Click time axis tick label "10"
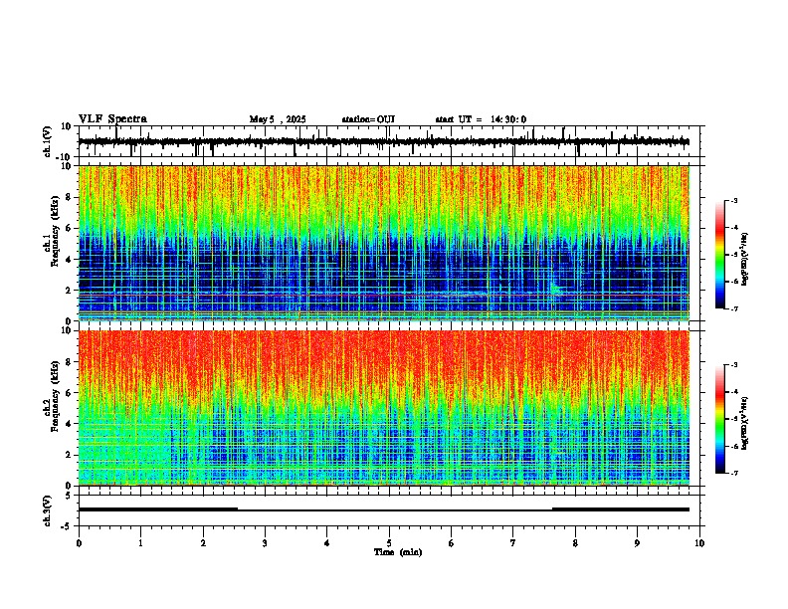The image size is (788, 609). coord(699,543)
